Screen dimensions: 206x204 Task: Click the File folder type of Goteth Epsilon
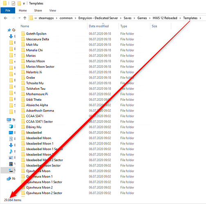click(127, 33)
